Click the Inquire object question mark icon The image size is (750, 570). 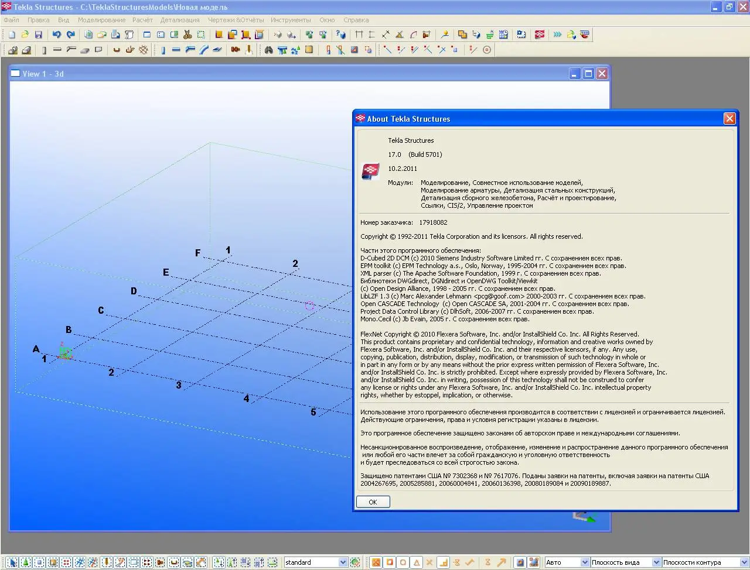click(341, 35)
